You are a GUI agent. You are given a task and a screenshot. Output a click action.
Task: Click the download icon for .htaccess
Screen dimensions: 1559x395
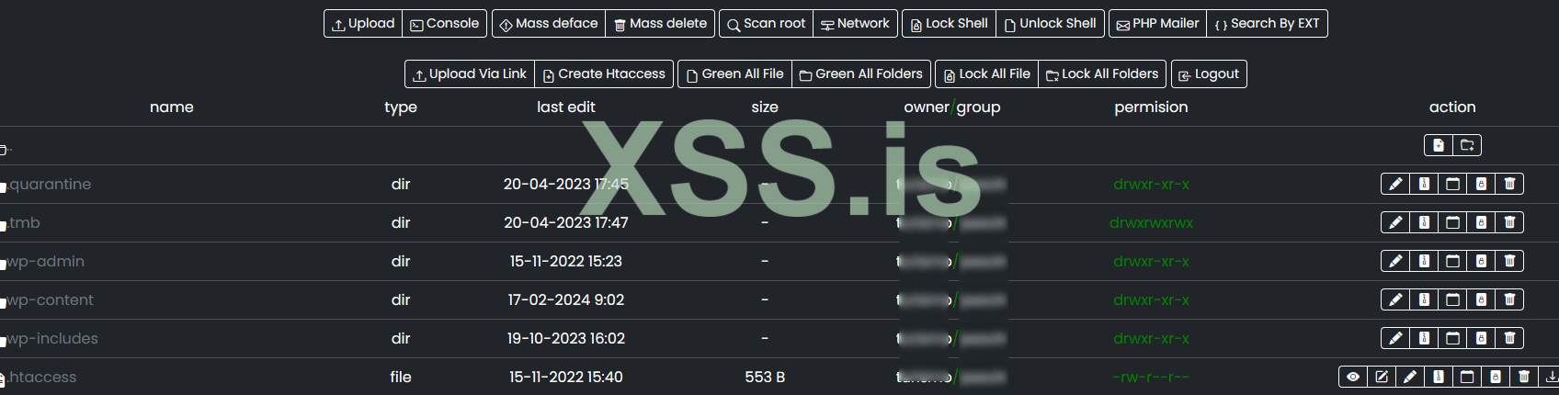click(1552, 377)
